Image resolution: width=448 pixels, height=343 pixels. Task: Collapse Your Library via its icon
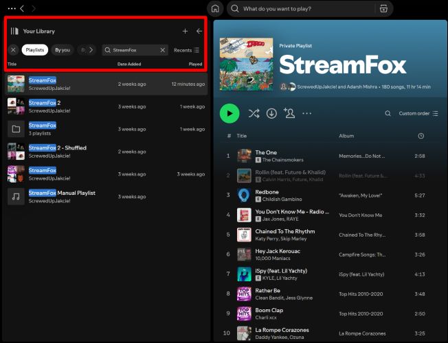click(14, 31)
